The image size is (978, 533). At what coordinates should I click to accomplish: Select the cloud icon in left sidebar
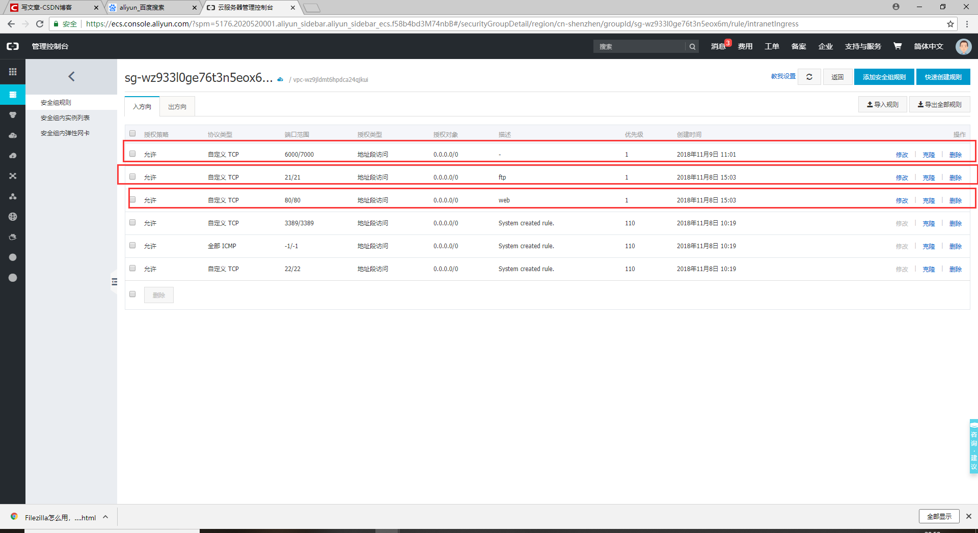coord(13,135)
